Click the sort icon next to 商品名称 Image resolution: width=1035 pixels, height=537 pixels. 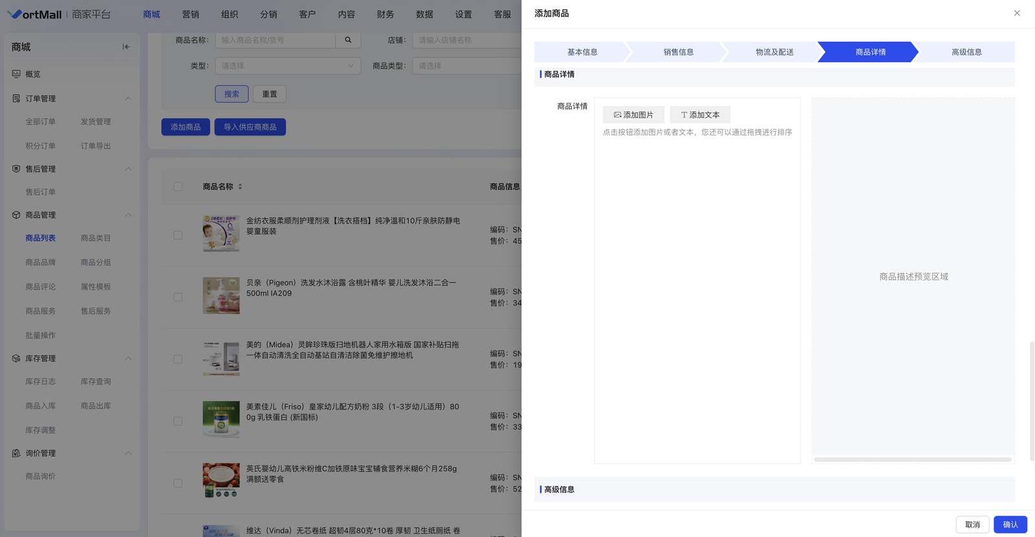point(240,187)
